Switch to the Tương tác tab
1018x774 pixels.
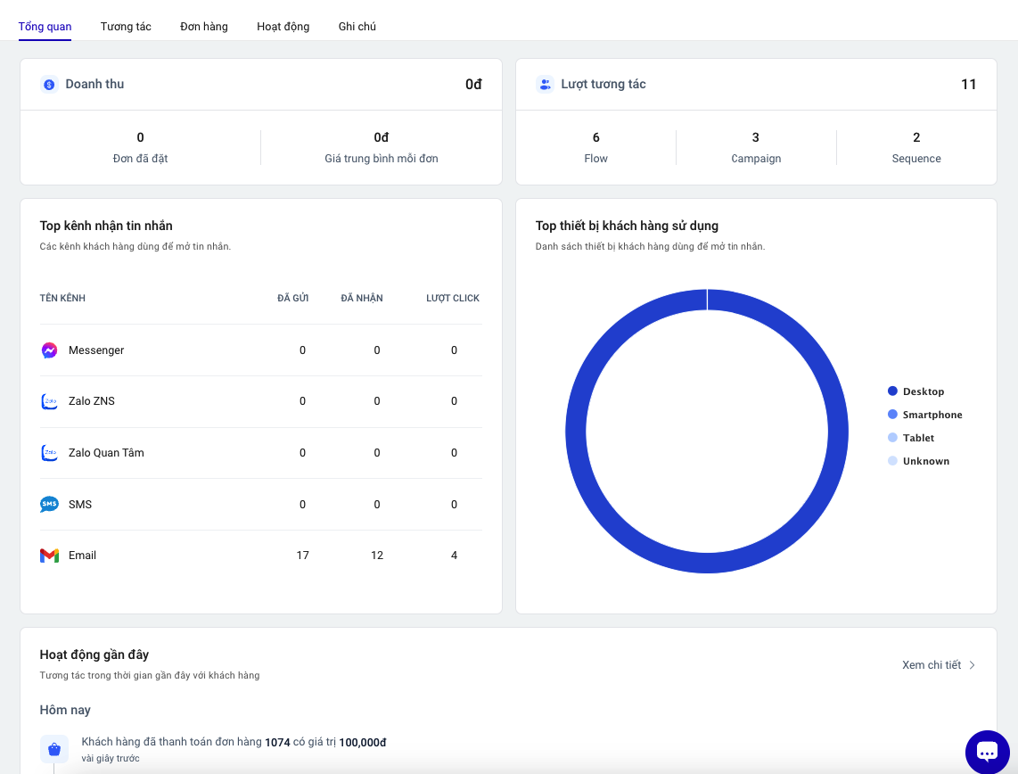click(x=126, y=27)
